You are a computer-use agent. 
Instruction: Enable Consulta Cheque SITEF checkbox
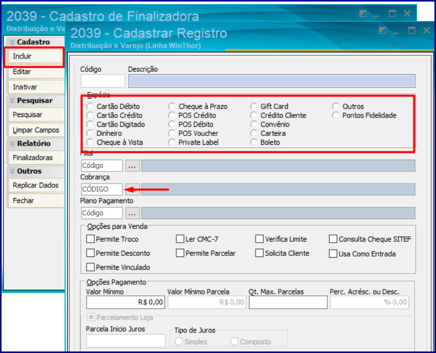[x=333, y=239]
